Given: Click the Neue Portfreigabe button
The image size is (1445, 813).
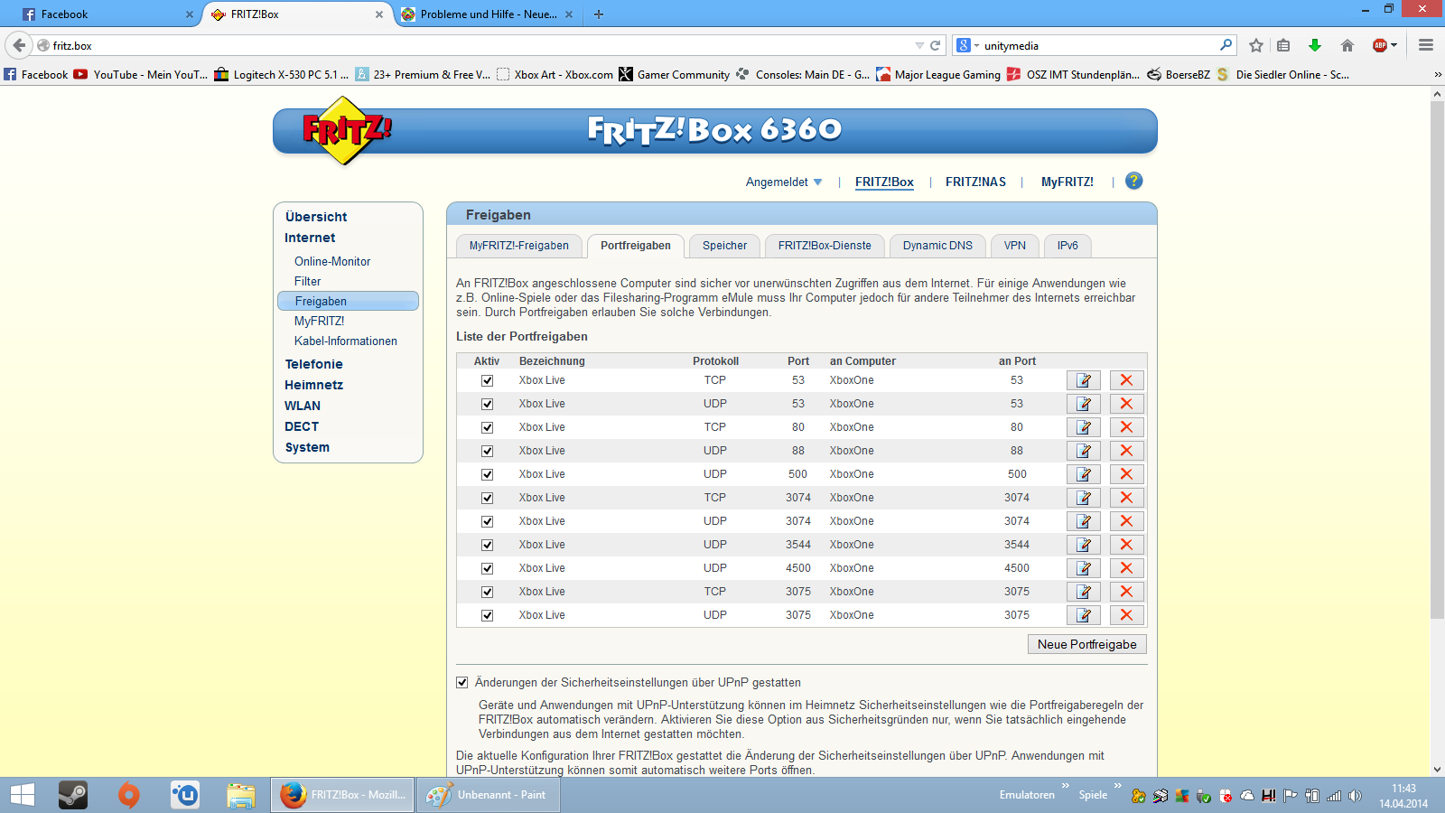Looking at the screenshot, I should click(x=1086, y=644).
